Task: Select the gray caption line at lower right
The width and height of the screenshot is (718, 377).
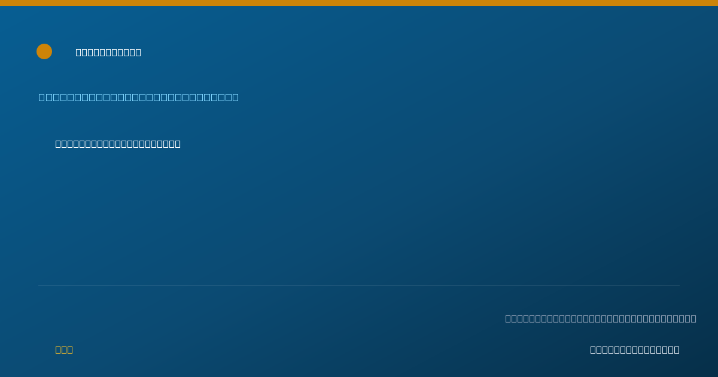Action: [x=601, y=318]
